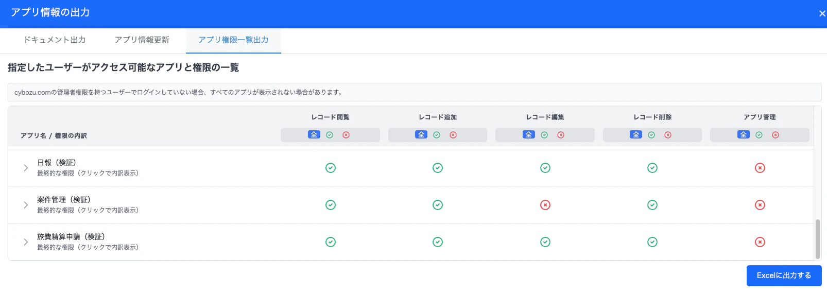Expand the 日報（検証）row chevron
The height and width of the screenshot is (294, 827).
(x=26, y=168)
